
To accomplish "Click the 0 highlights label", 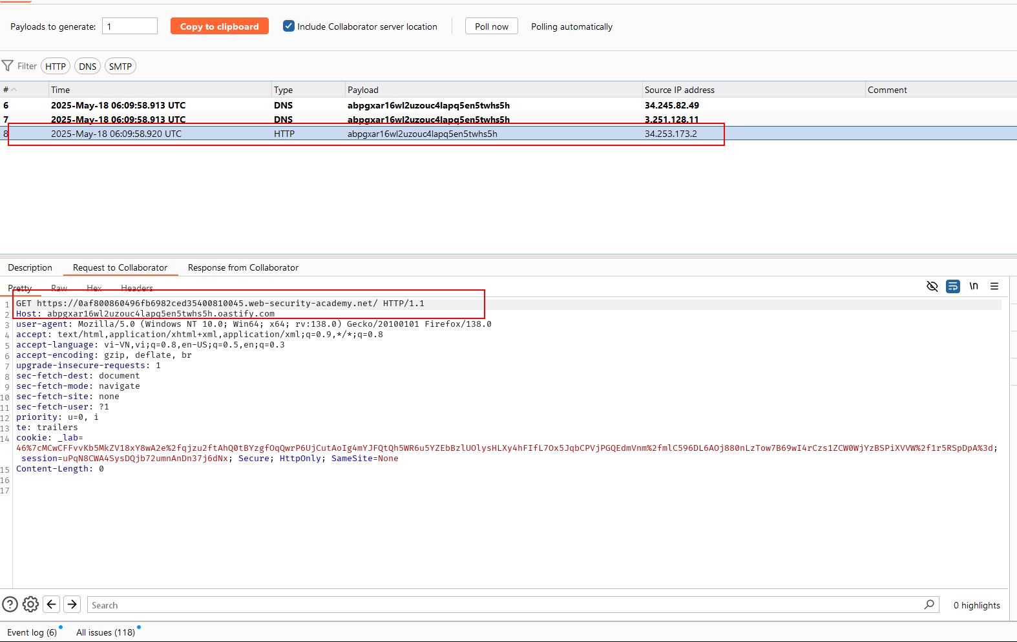I will pos(977,605).
